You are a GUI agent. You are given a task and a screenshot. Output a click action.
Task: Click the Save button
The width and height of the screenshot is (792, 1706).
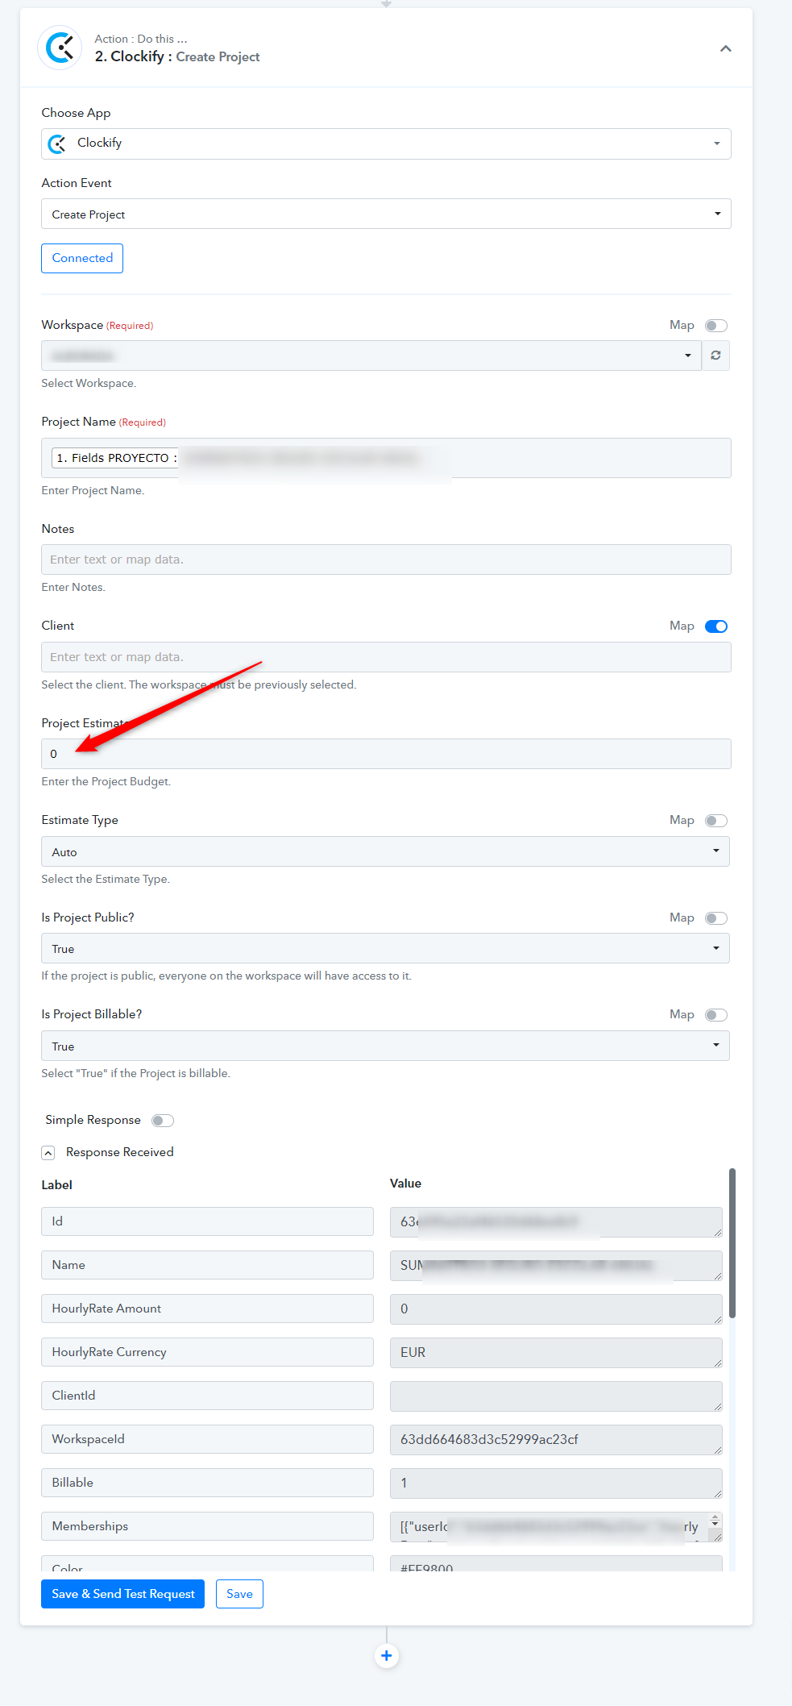(x=239, y=1594)
